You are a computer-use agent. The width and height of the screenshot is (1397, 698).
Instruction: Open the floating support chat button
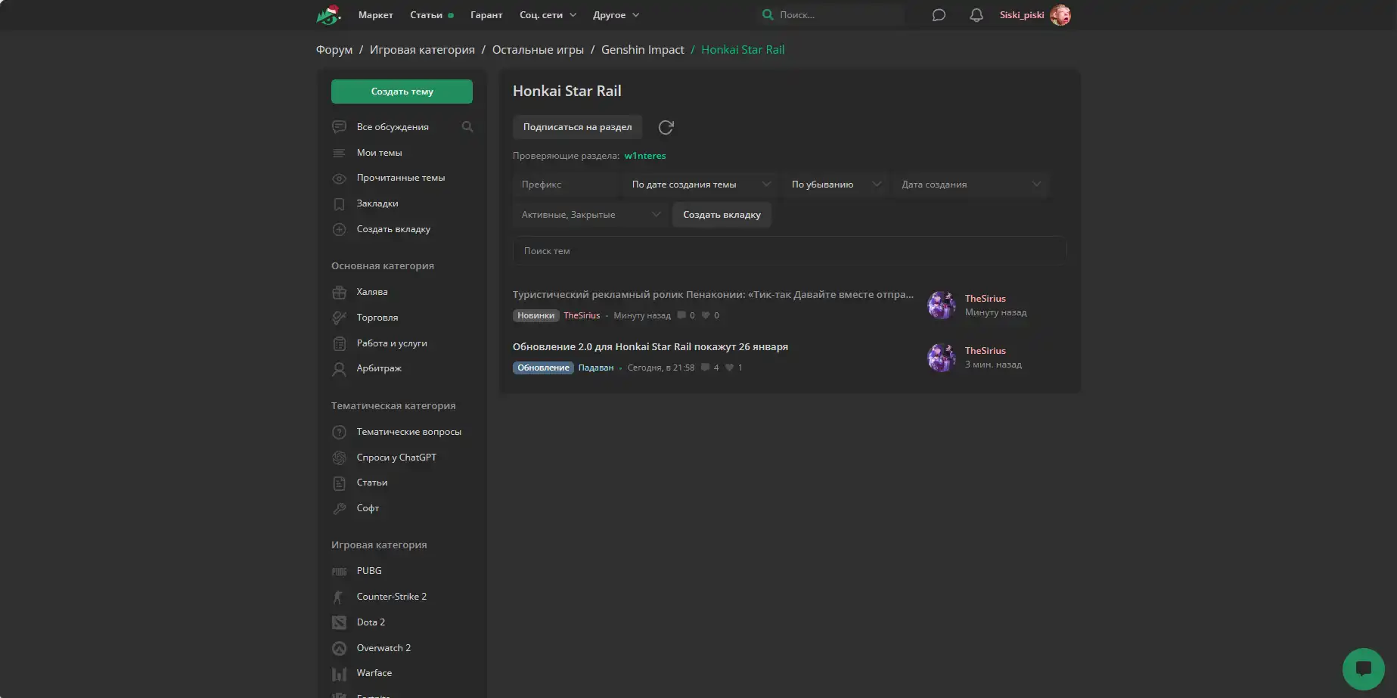[1363, 669]
